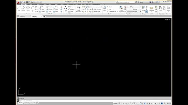Click the Linear dimension tool
The height and width of the screenshot is (105, 188).
point(71,7)
